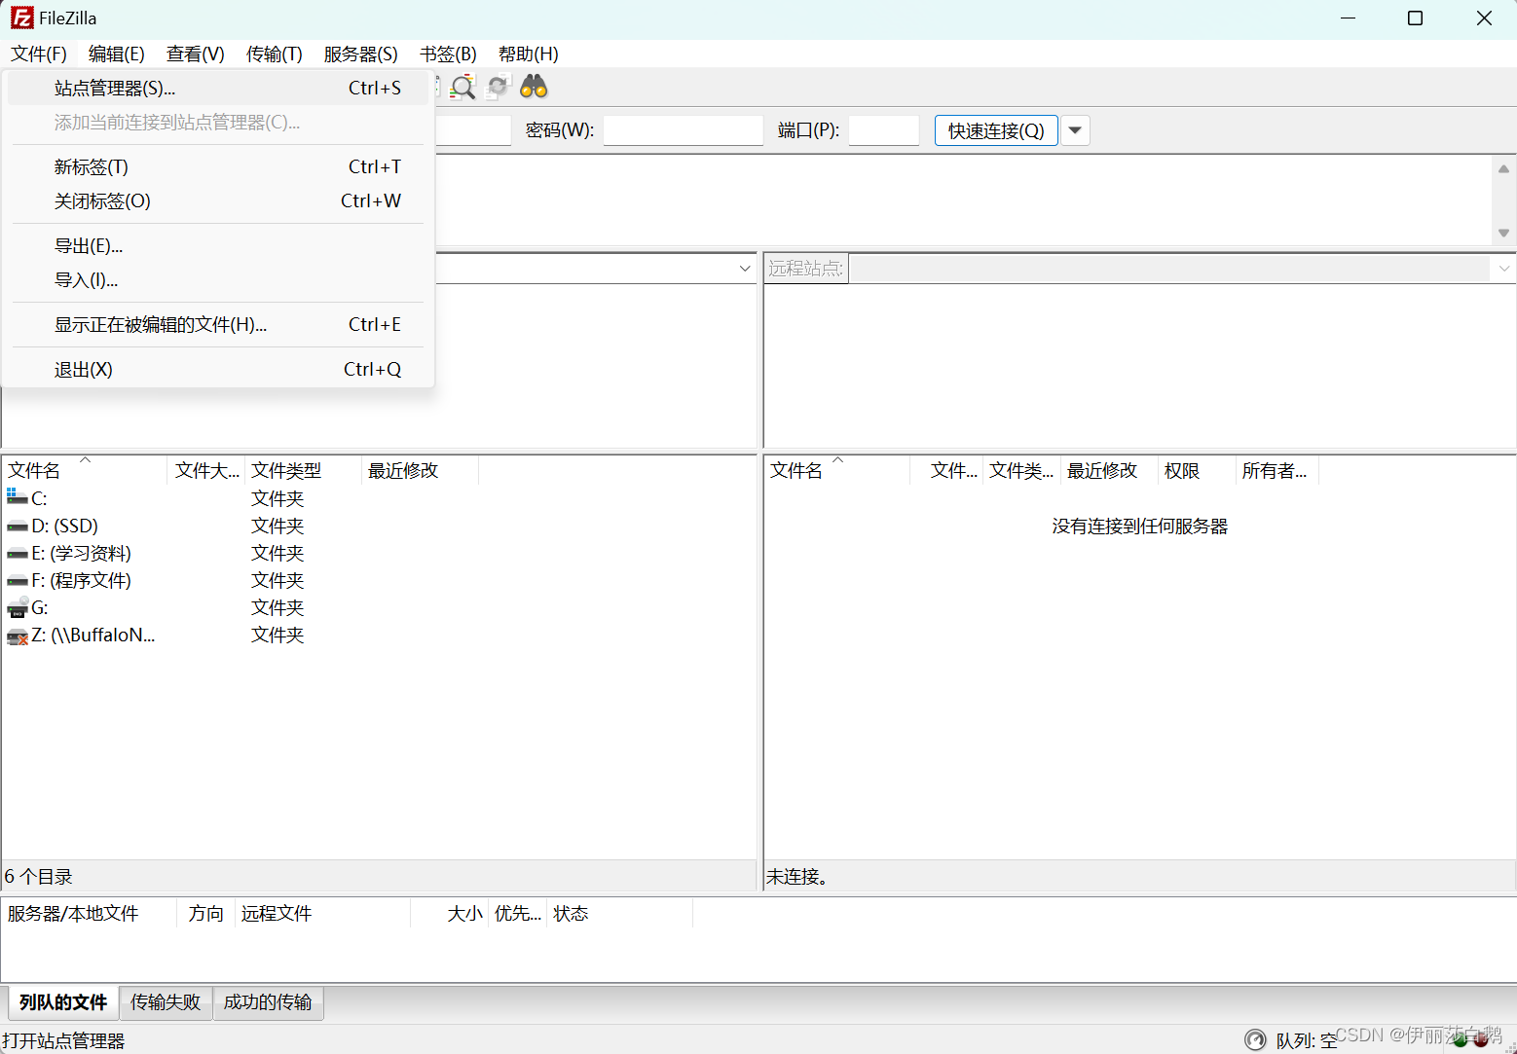Click the 队列: 空 status text
Viewport: 1517px width, 1054px height.
tap(1307, 1040)
